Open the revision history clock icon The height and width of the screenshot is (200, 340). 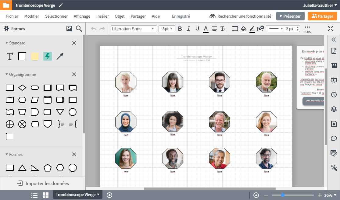334,95
